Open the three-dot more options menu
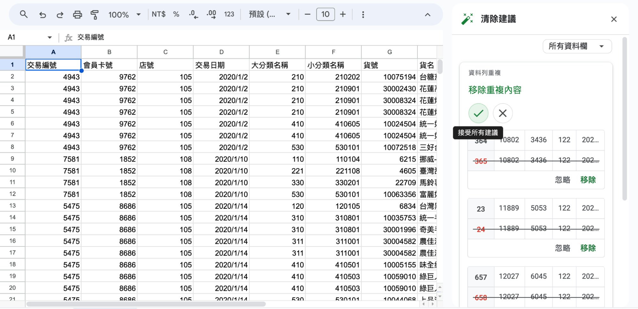Screen dimensions: 638x309 [x=363, y=14]
